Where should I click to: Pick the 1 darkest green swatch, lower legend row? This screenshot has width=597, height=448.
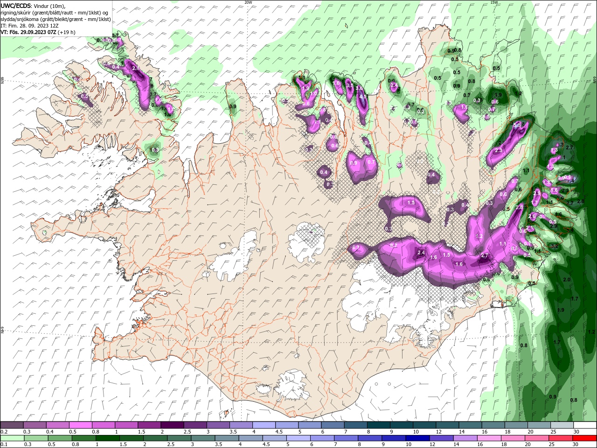click(108, 438)
